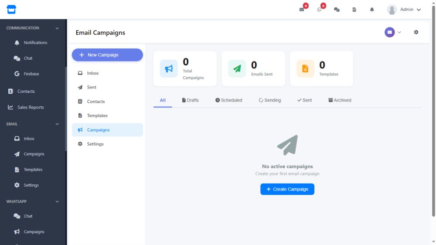
Task: Switch to the Sent tab
Action: [x=304, y=100]
